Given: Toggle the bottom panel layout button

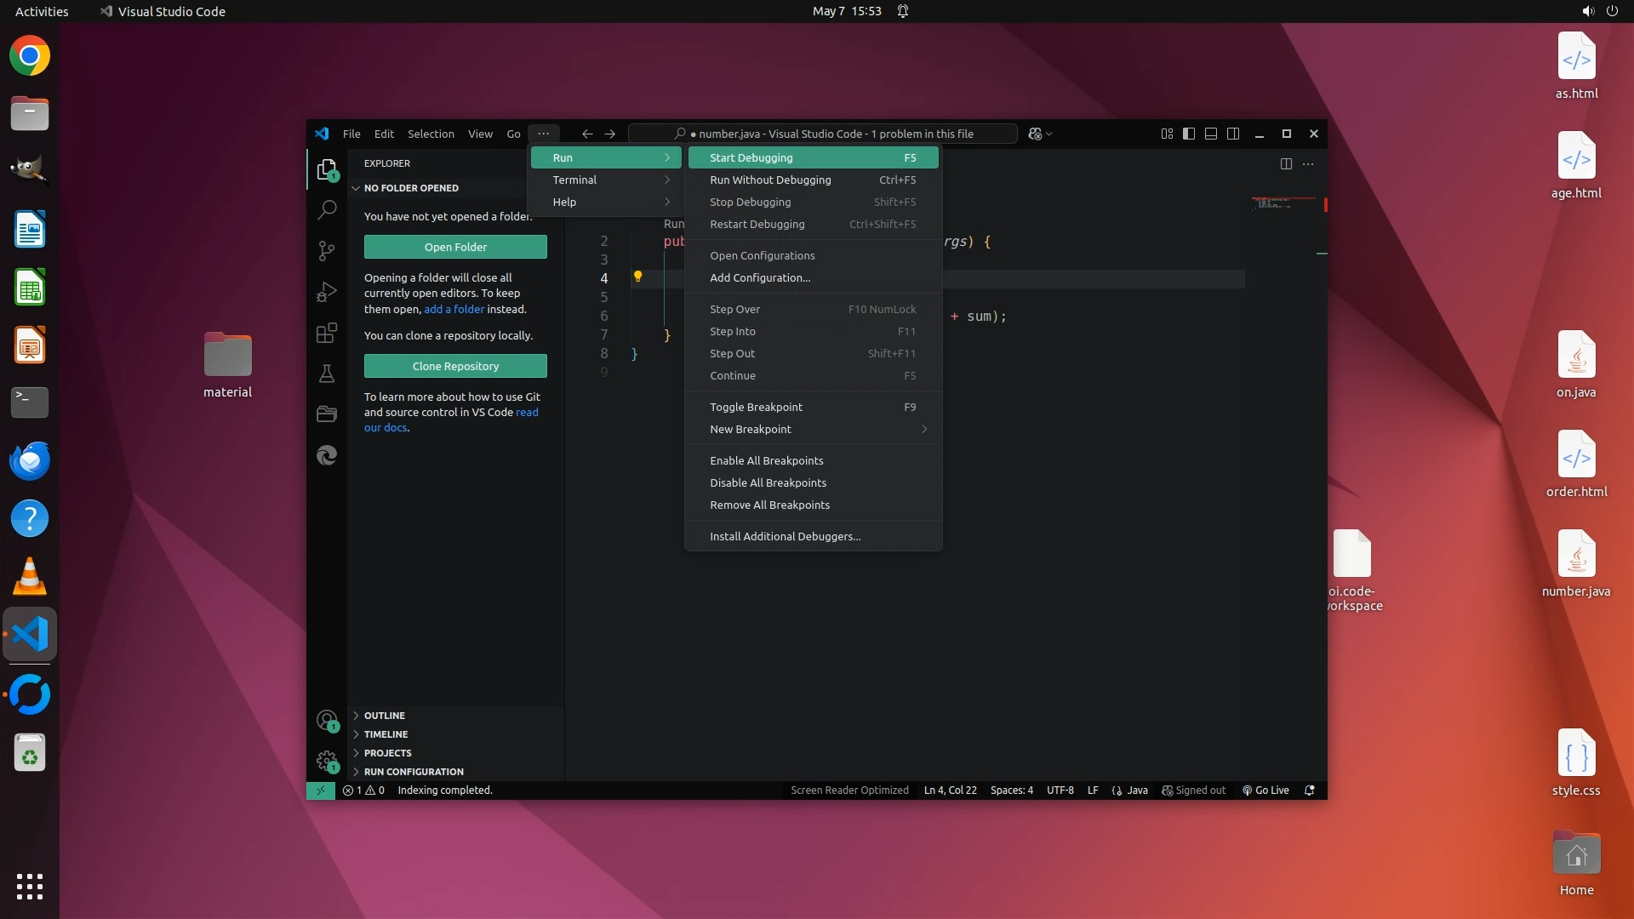Looking at the screenshot, I should [1211, 134].
